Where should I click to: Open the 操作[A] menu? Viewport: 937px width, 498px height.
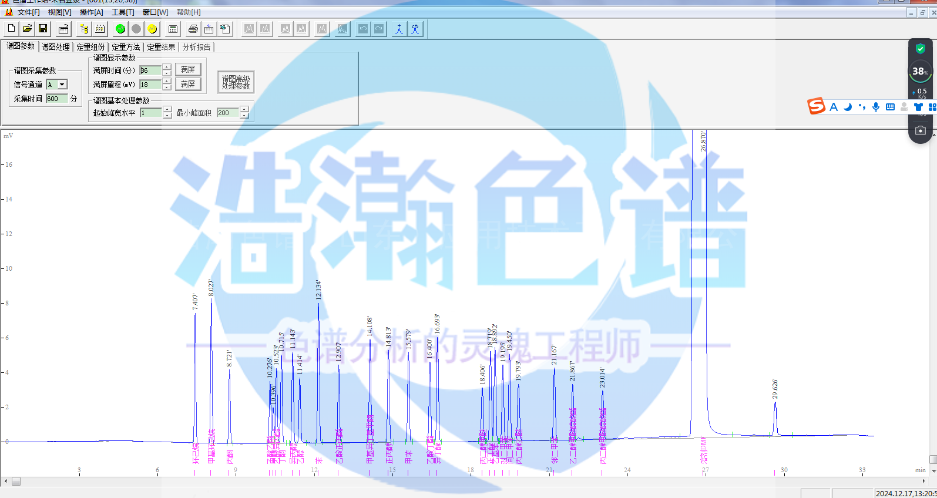click(91, 12)
